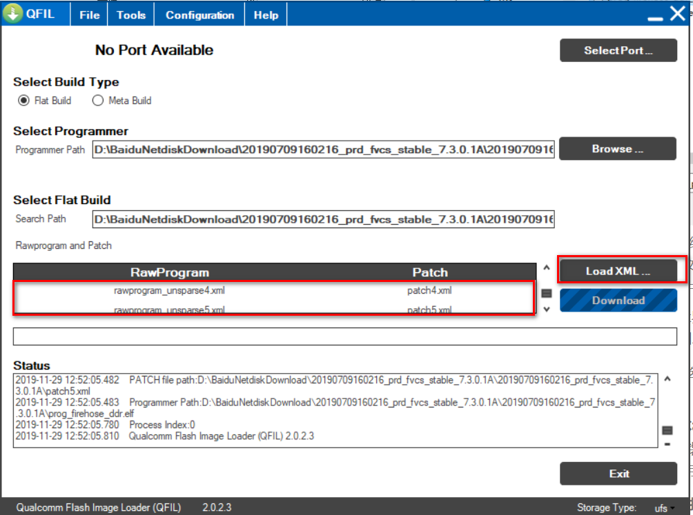
Task: Click the PATCH file path log line
Action: 335,385
